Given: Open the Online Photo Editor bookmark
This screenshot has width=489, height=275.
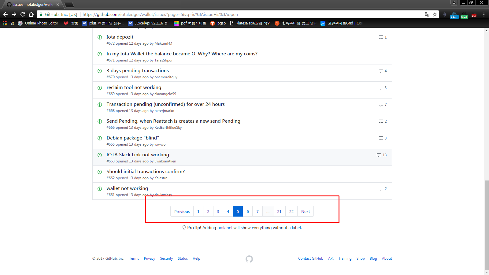Looking at the screenshot, I should tap(38, 23).
